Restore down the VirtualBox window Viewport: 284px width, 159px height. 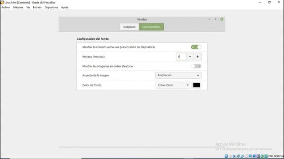coord(269,2)
